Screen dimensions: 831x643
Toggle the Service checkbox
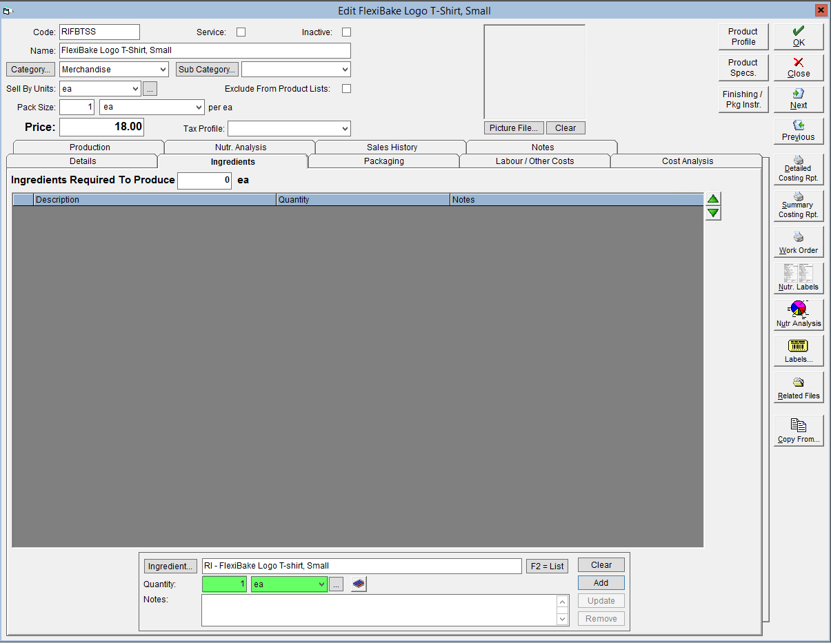point(241,32)
